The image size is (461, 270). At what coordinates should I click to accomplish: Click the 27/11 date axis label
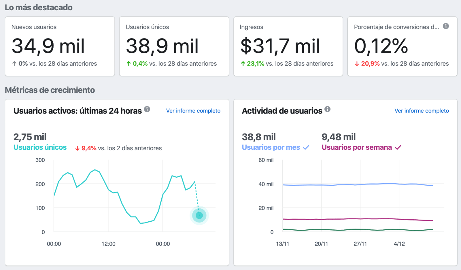click(360, 244)
